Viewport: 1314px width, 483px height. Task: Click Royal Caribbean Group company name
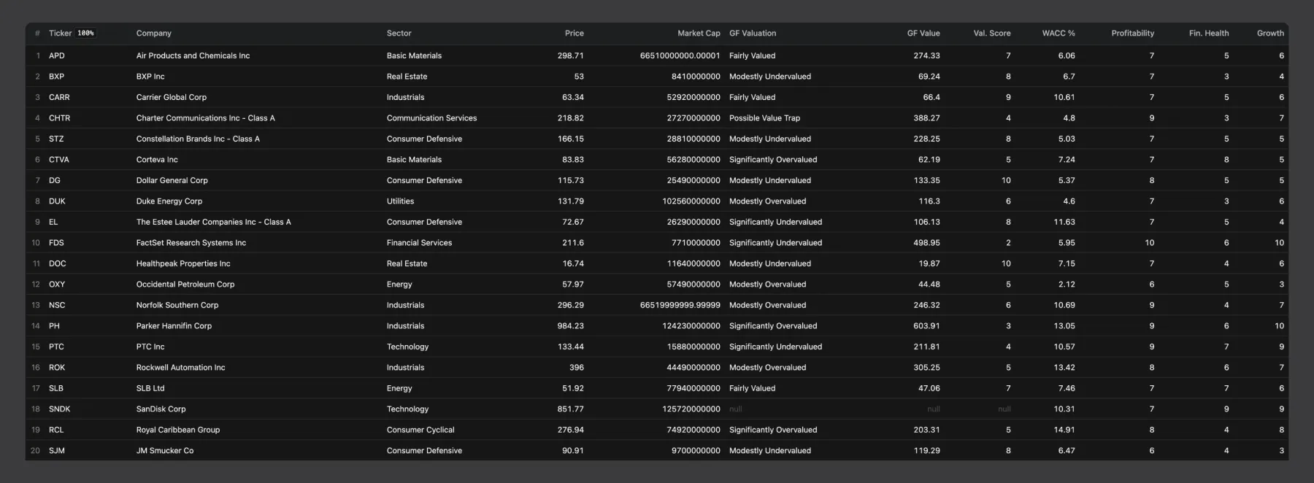[x=178, y=430]
